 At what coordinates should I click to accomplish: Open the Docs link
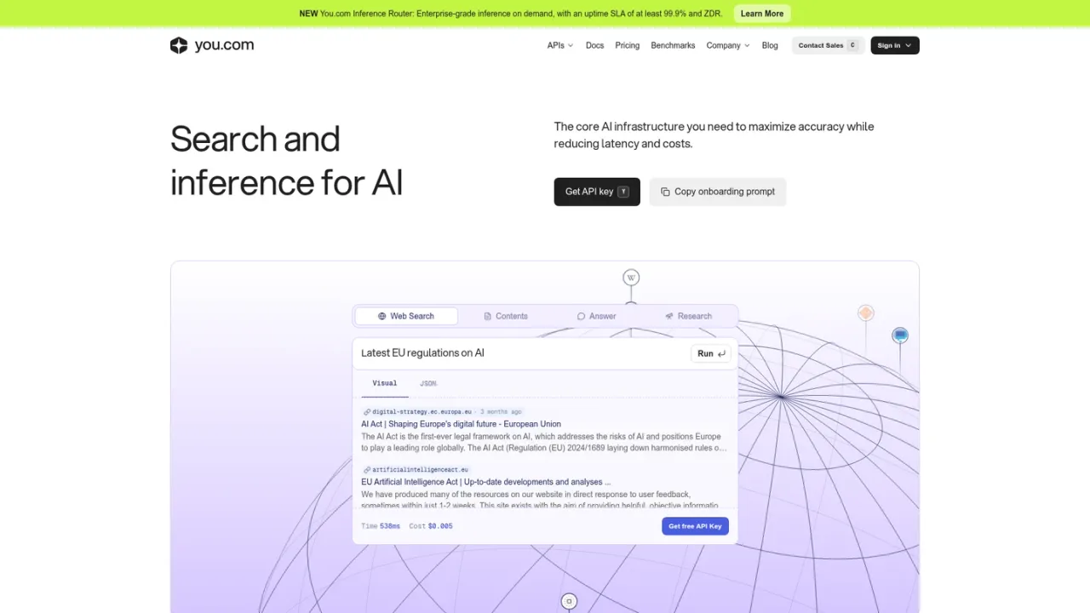point(595,45)
